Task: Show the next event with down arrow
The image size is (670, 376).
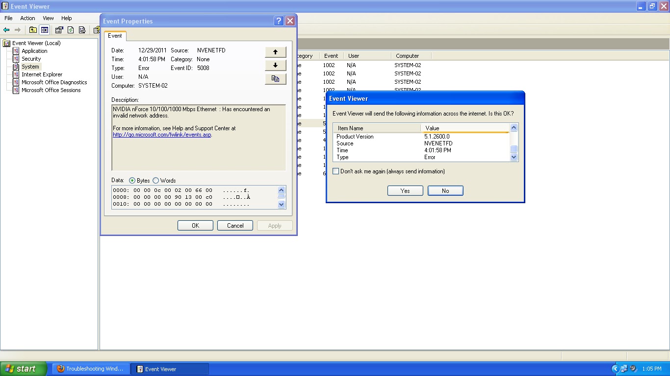Action: point(275,65)
